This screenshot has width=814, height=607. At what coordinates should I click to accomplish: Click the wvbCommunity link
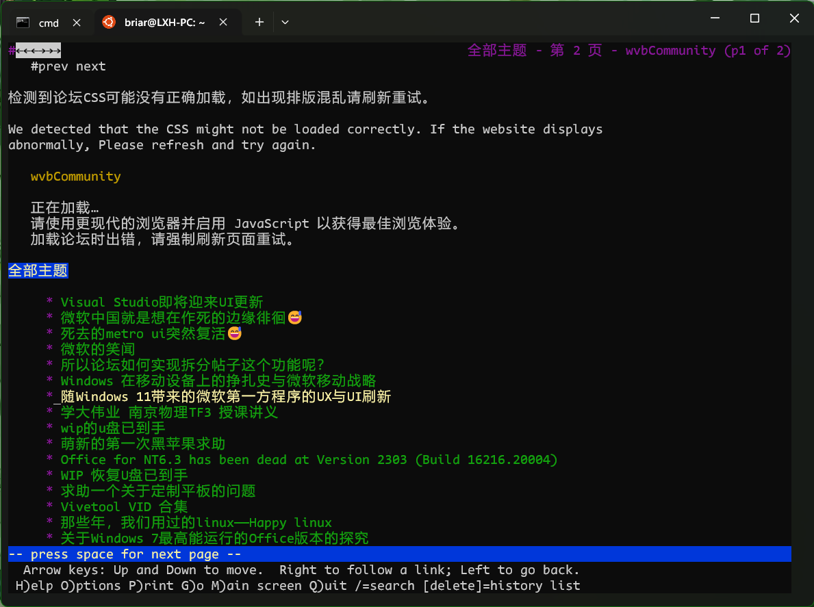click(76, 177)
